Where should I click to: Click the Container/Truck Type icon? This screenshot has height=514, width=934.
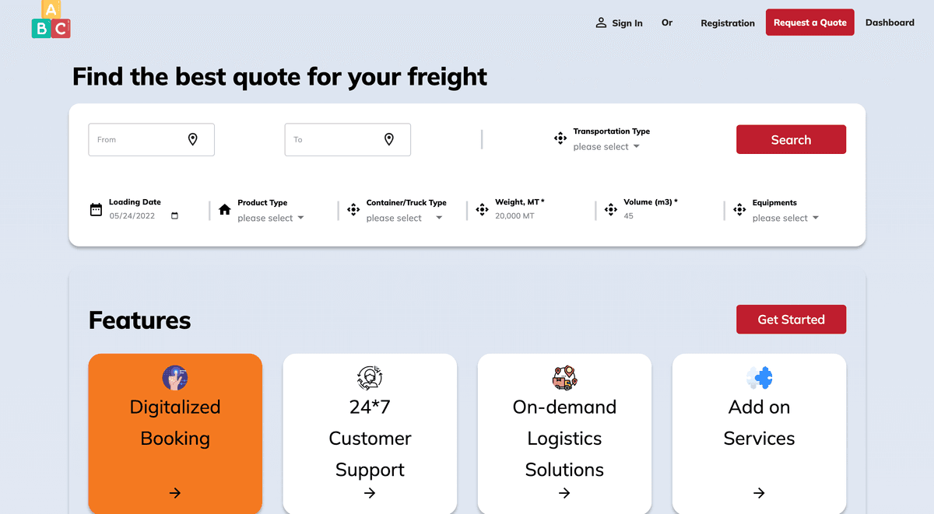pyautogui.click(x=353, y=209)
